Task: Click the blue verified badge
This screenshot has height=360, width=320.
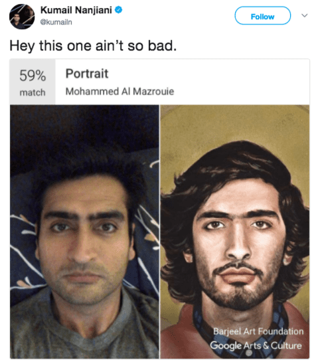Action: point(118,10)
